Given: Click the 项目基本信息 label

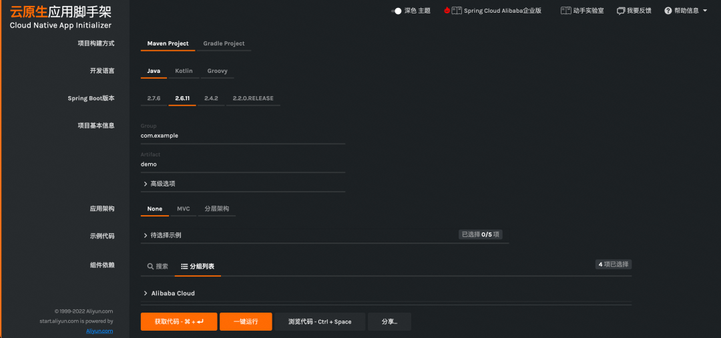Looking at the screenshot, I should point(96,126).
